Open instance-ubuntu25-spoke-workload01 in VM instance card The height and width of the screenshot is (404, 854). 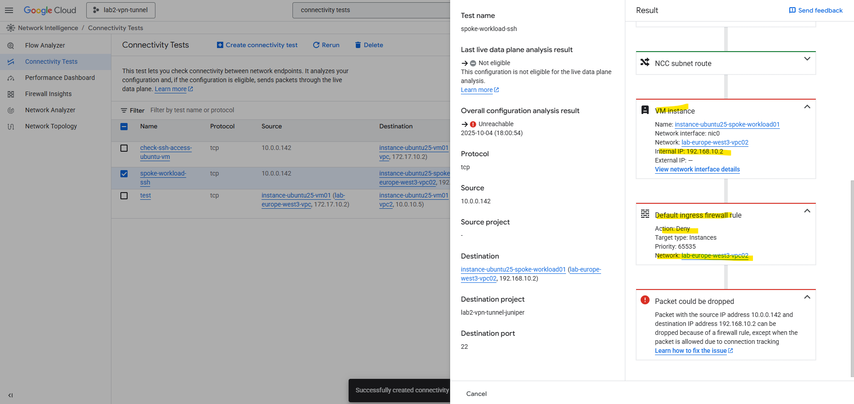pyautogui.click(x=727, y=124)
